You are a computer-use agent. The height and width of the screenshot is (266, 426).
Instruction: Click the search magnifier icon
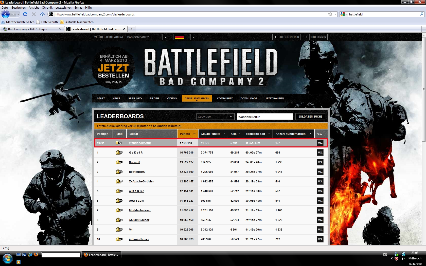(x=422, y=14)
